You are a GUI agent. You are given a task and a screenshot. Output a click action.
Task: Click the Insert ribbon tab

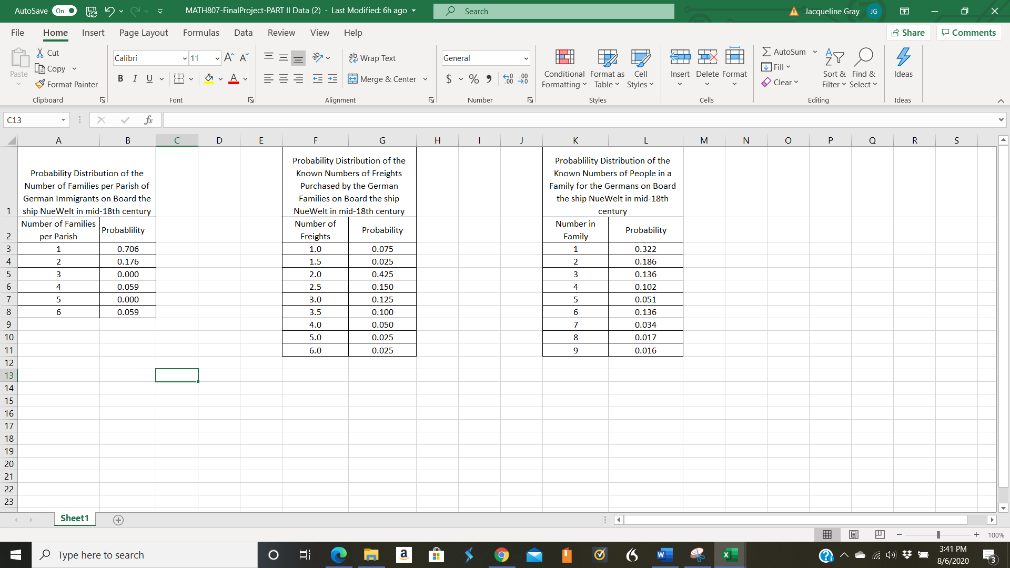click(93, 33)
